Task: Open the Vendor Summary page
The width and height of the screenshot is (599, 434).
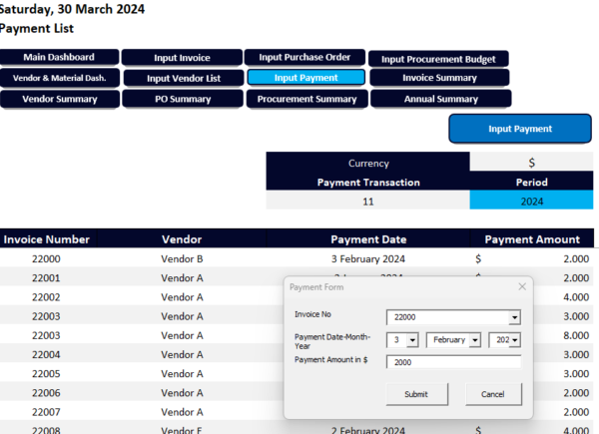Action: point(59,99)
